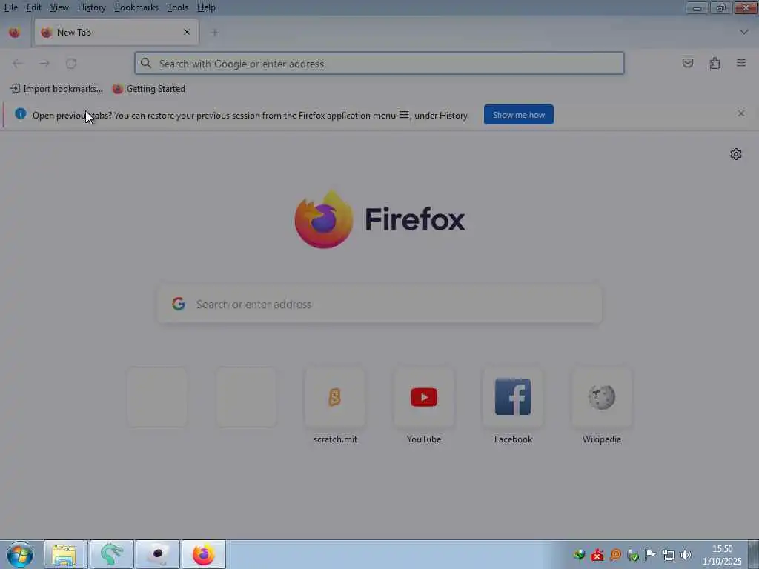This screenshot has height=569, width=759.
Task: Click the second empty shortcut tile
Action: [x=246, y=397]
